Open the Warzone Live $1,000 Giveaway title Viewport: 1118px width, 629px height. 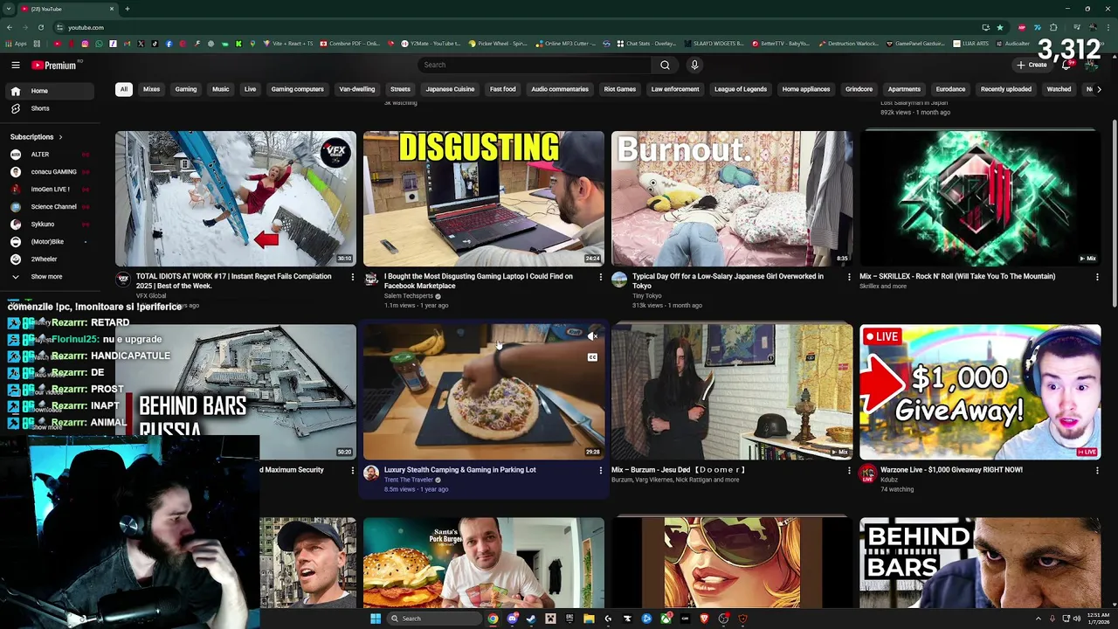tap(951, 470)
